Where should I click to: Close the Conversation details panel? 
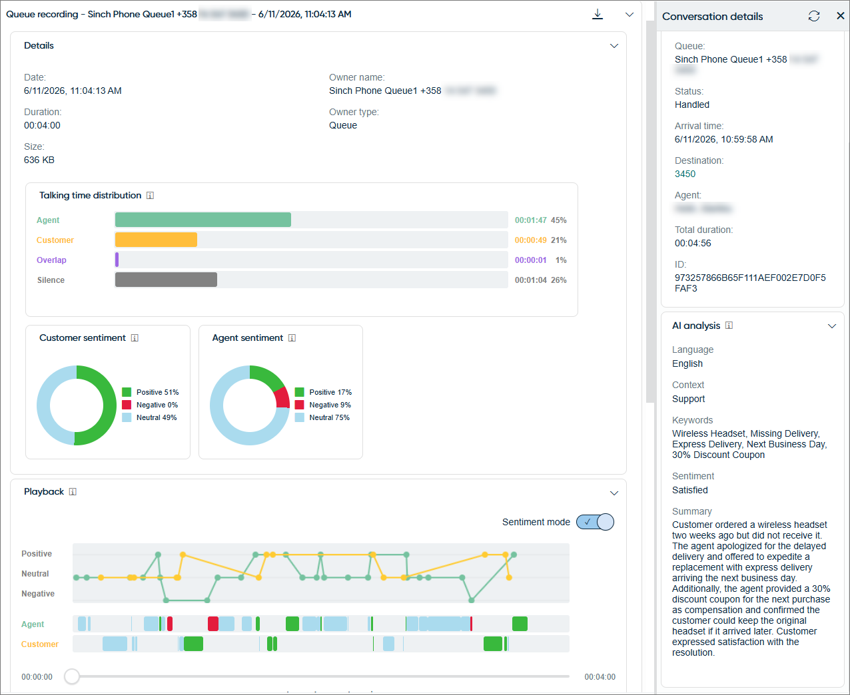click(x=841, y=16)
